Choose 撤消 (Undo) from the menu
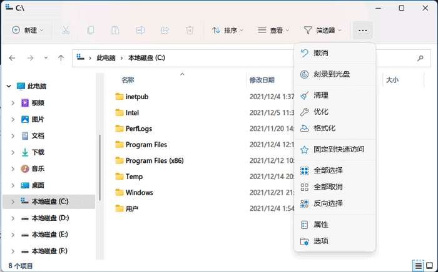438x272 pixels. pyautogui.click(x=335, y=53)
